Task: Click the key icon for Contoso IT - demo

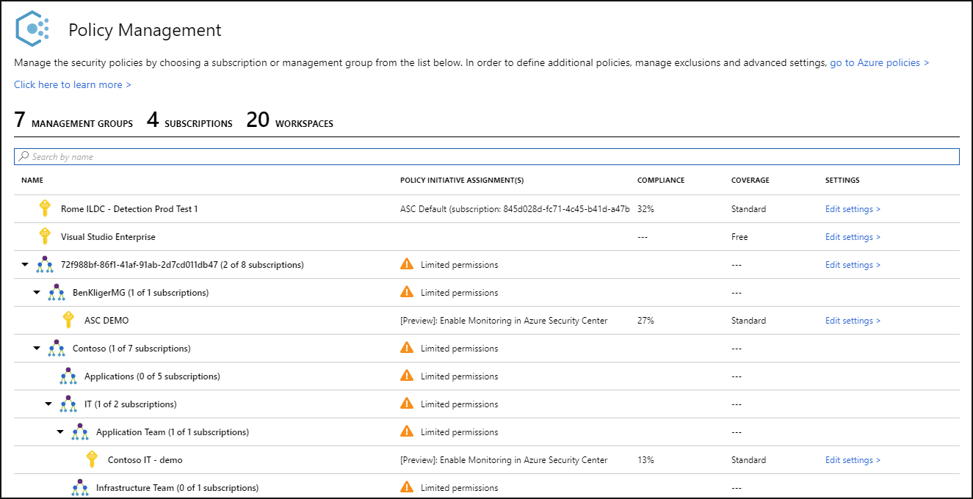Action: point(92,459)
